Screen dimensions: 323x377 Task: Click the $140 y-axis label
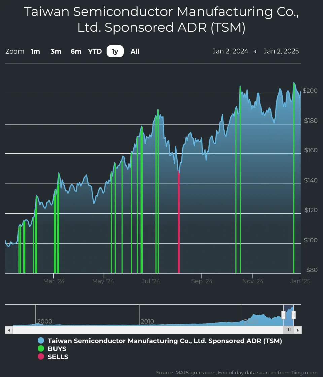pos(311,180)
